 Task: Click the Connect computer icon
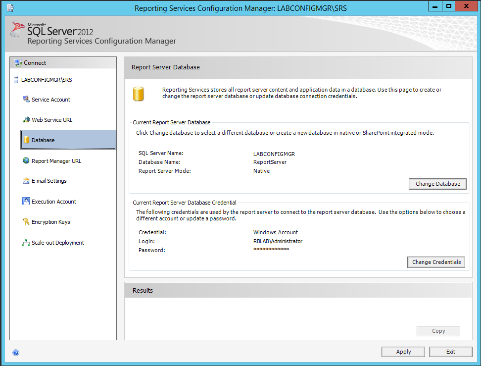click(x=18, y=63)
